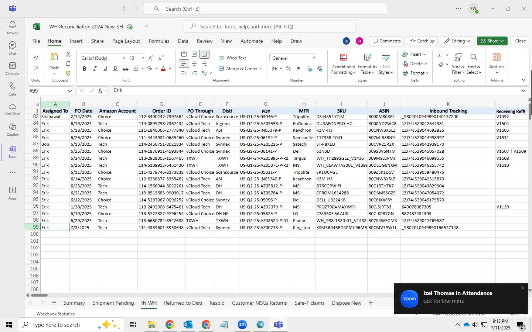Decrease font size with the smaller A icon
This screenshot has width=532, height=332.
coord(161,58)
